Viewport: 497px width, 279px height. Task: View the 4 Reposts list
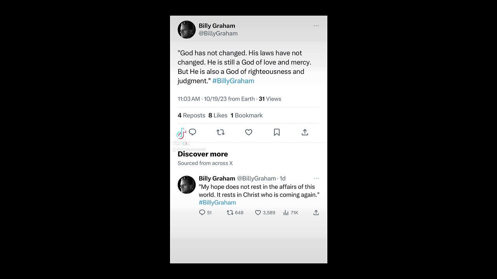(191, 115)
